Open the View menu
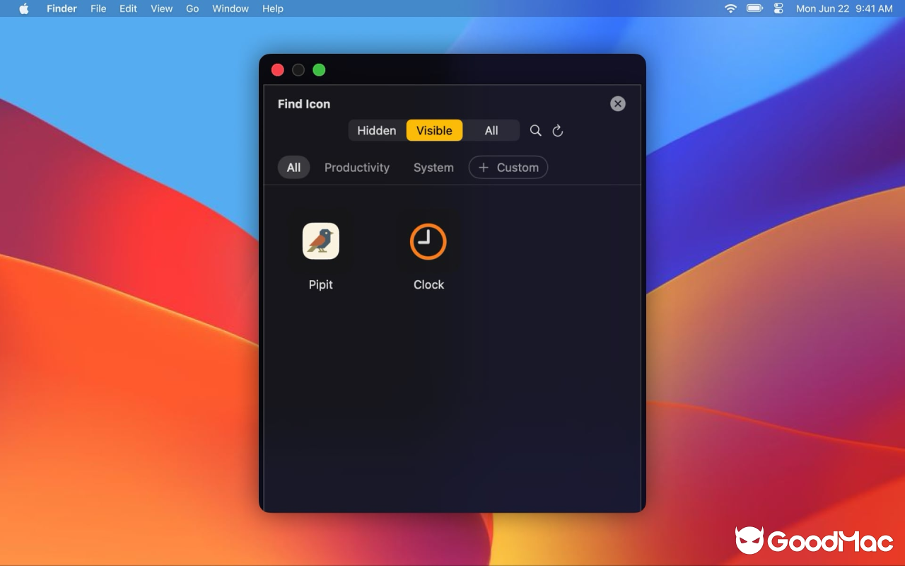This screenshot has width=905, height=566. coord(162,8)
